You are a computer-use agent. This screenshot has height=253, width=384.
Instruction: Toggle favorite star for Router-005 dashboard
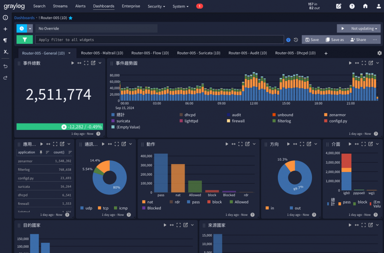pos(70,18)
